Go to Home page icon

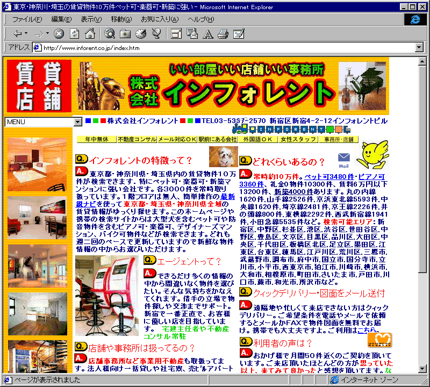coord(90,34)
